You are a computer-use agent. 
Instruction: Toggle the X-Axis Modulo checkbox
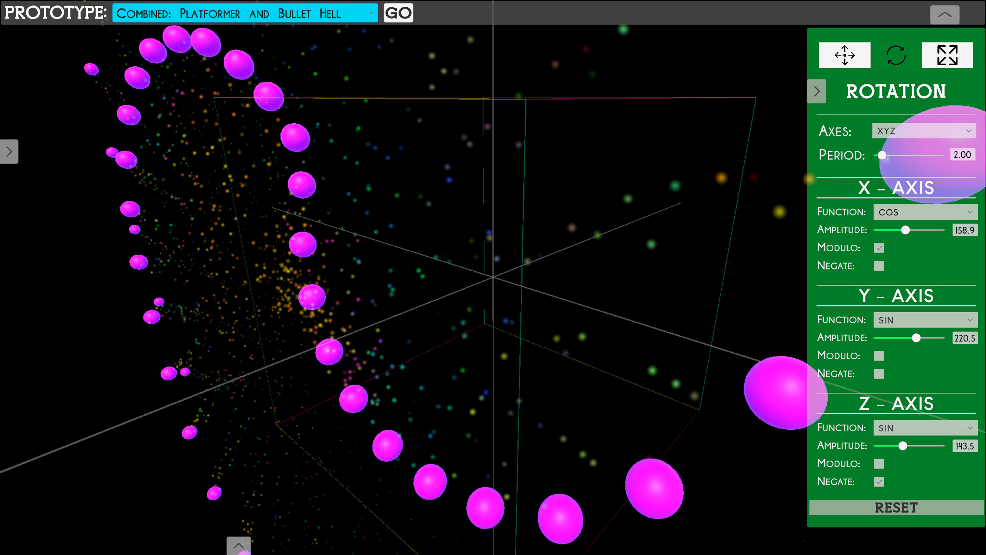(x=879, y=248)
